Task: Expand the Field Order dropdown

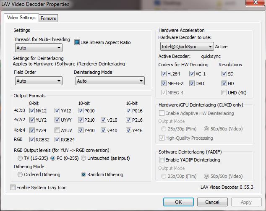Action: coord(38,81)
